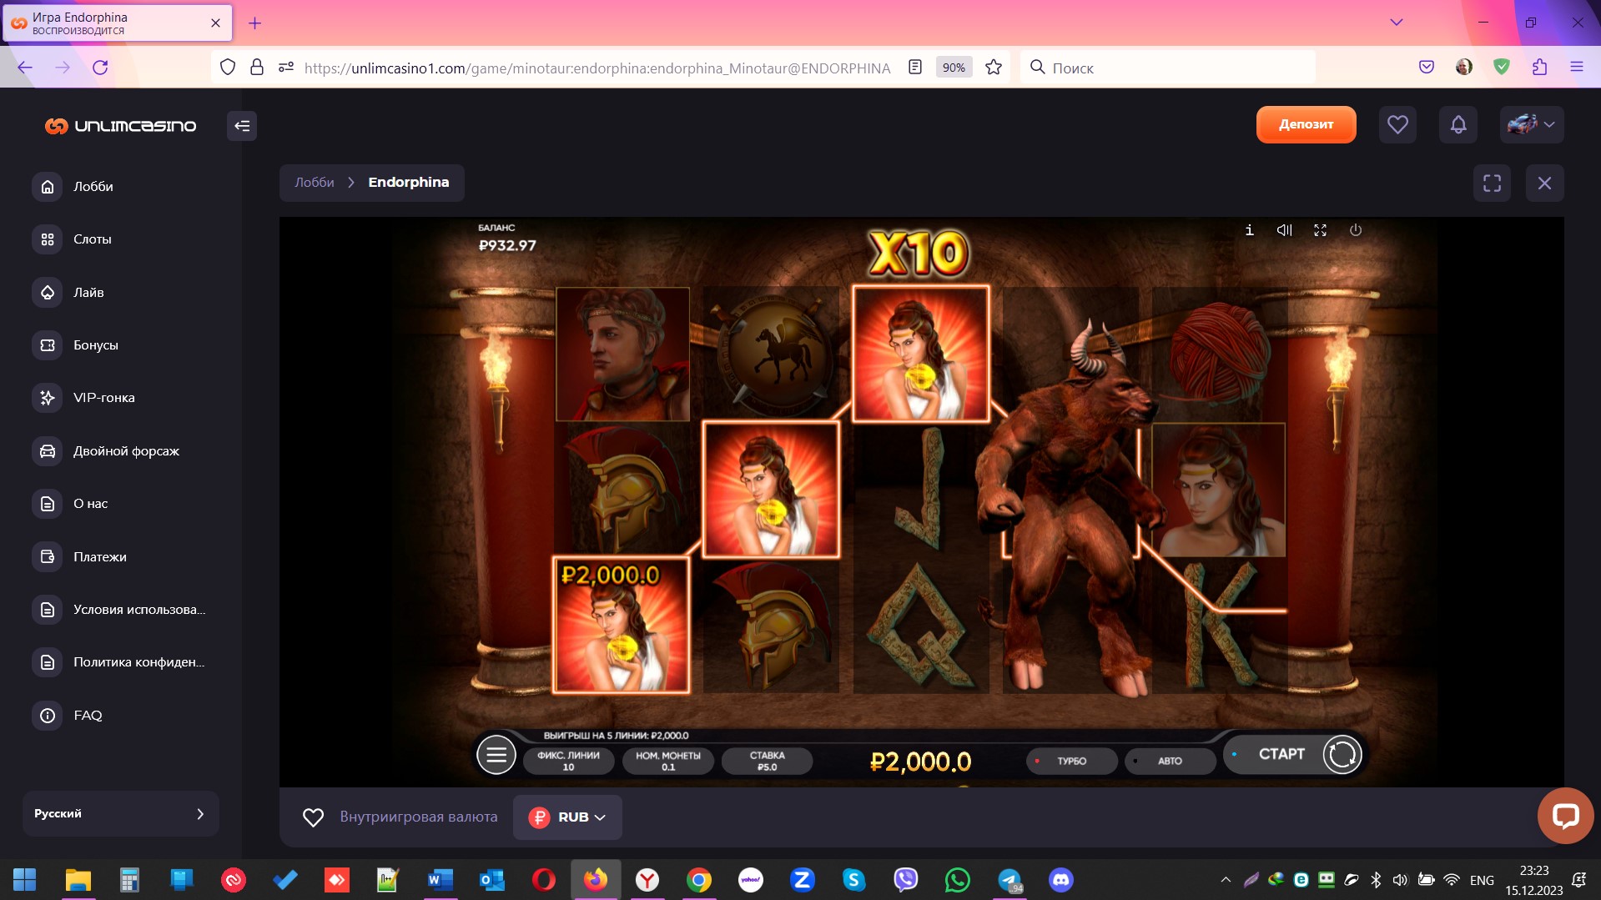List all tabs dropdown arrow
Viewport: 1601px width, 900px height.
click(x=1396, y=23)
